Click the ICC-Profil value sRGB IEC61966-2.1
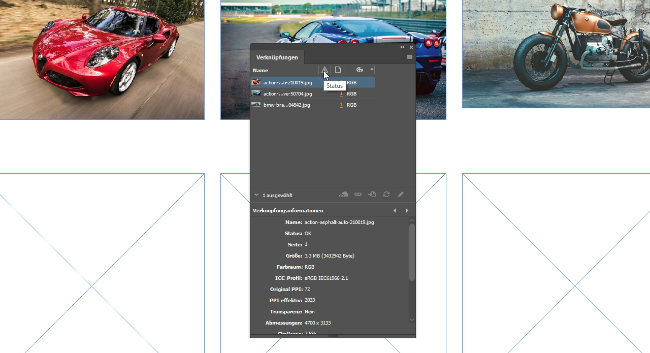The height and width of the screenshot is (353, 650). pyautogui.click(x=326, y=278)
